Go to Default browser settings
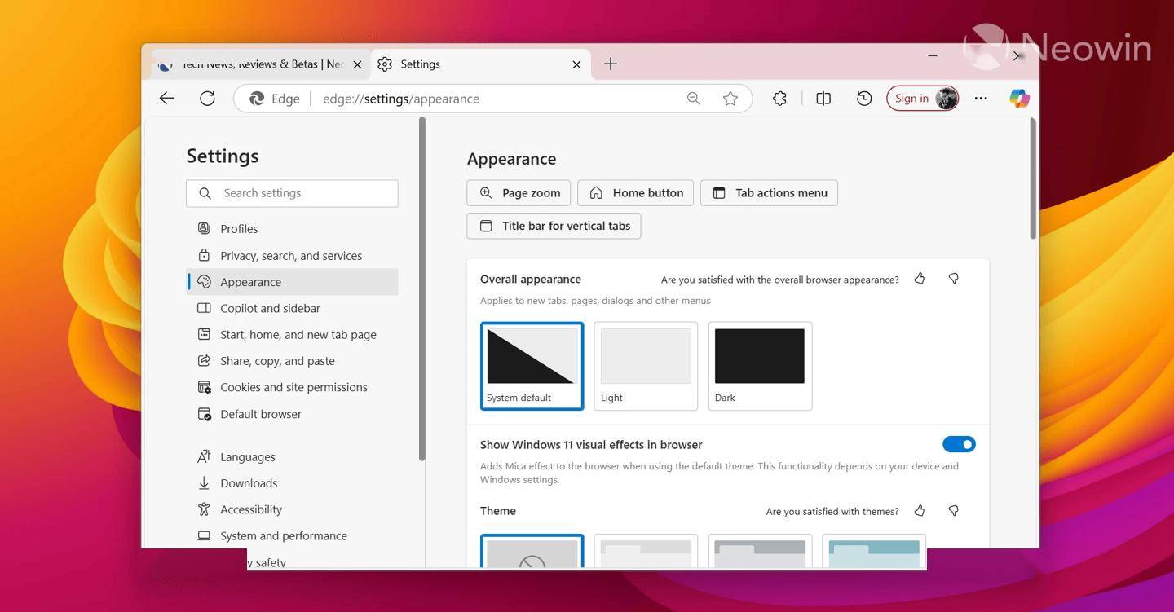 click(292, 414)
